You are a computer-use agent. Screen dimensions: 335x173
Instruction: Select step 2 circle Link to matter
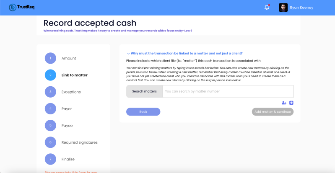point(50,75)
